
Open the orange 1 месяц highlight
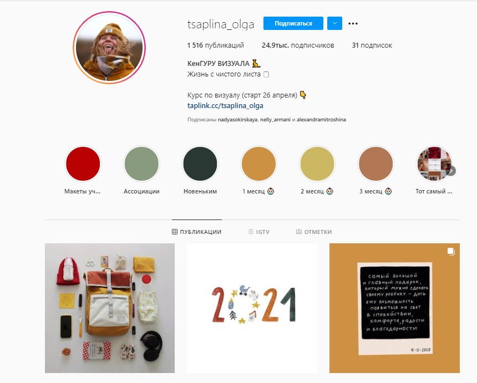tap(258, 164)
